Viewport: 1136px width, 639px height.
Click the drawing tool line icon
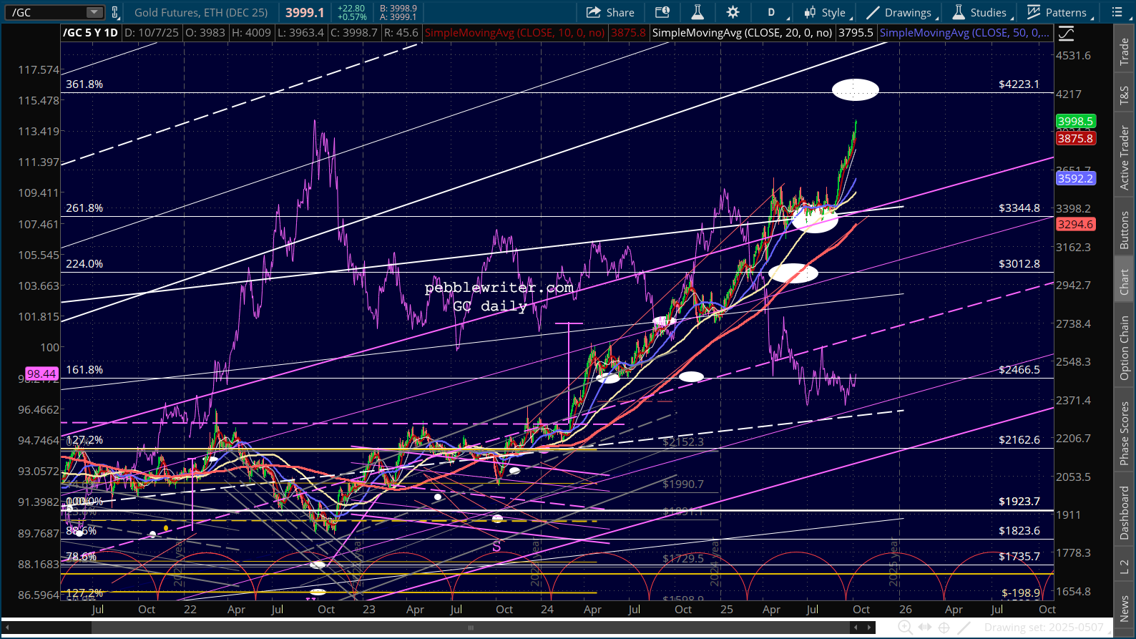(x=964, y=628)
